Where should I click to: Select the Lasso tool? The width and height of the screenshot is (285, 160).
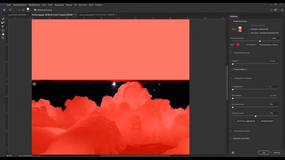(3, 30)
